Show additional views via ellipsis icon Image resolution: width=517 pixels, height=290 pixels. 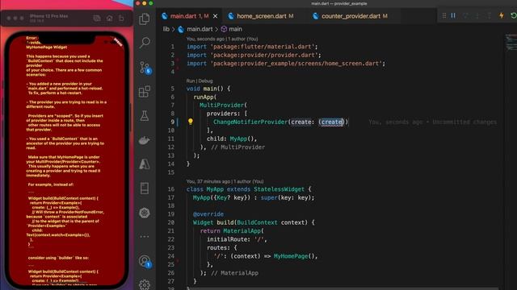(145, 236)
